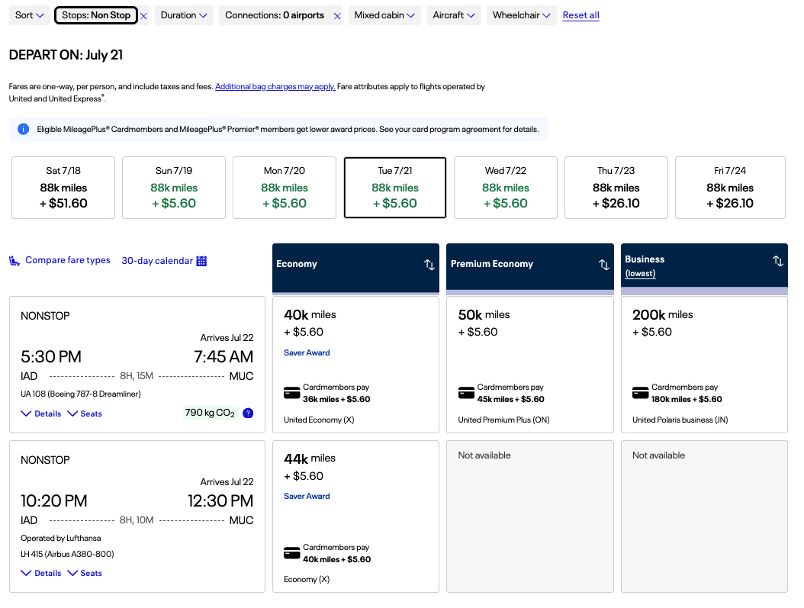This screenshot has height=608, width=804.
Task: Click card icon by 40k miles cardmember price
Action: click(291, 554)
